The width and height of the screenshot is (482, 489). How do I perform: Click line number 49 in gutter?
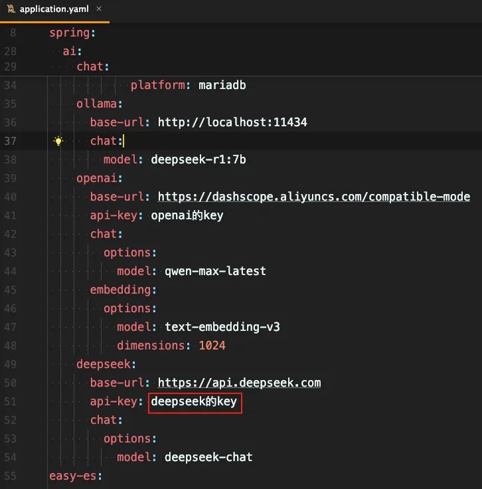pos(11,364)
